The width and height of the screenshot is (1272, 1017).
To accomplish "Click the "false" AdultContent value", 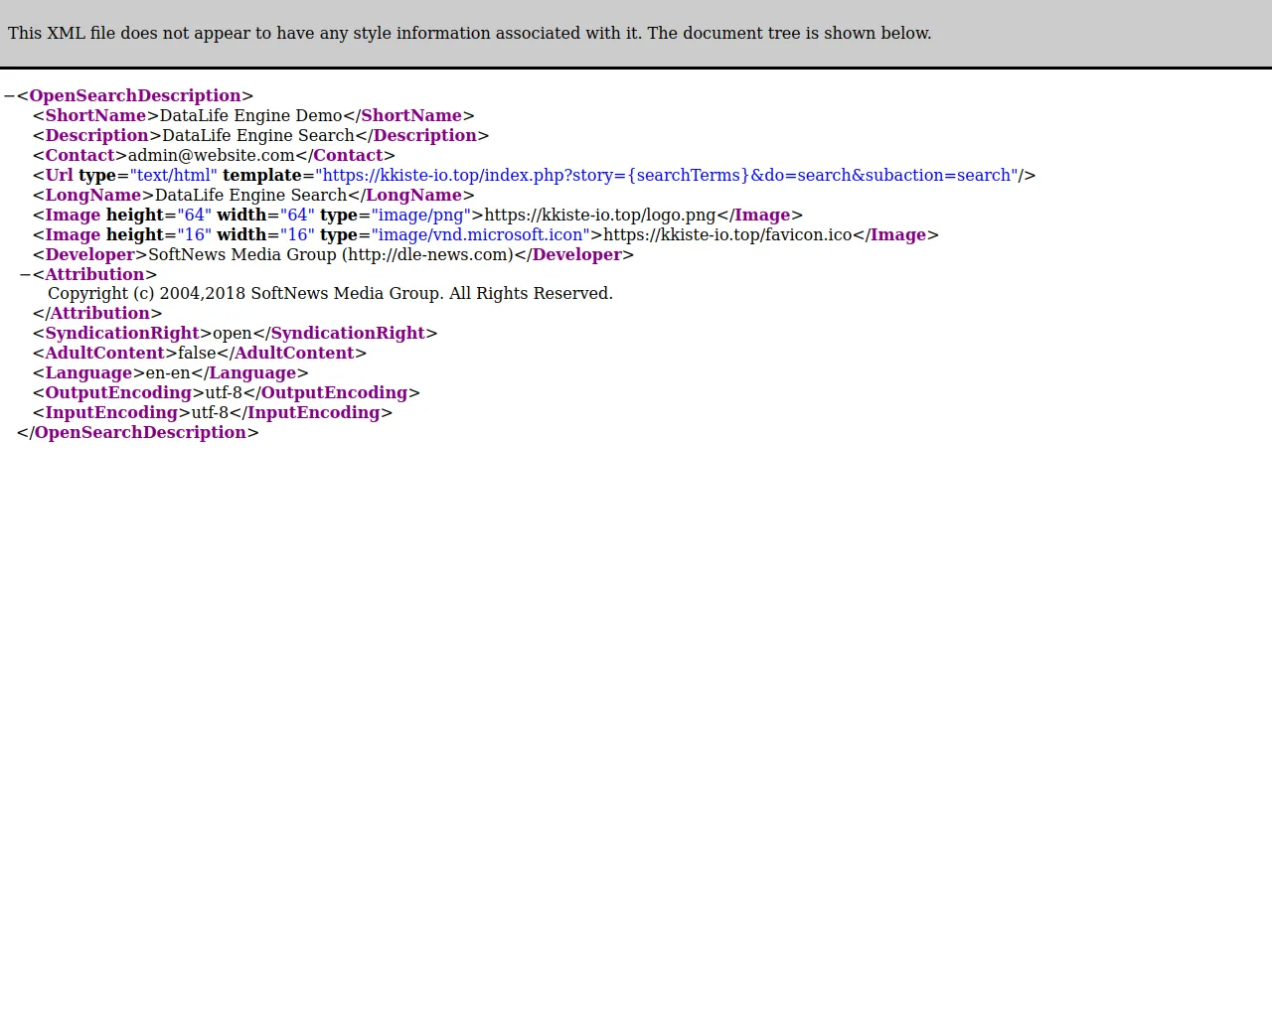I will tap(197, 354).
